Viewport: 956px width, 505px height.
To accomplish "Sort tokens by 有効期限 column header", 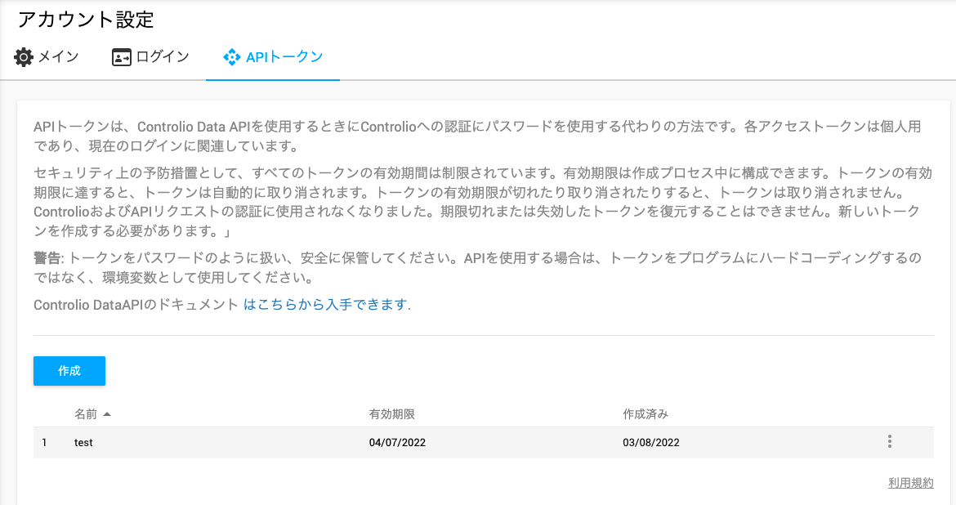I will (392, 414).
